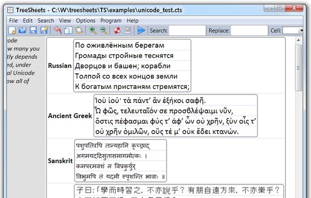Viewport: 311px width, 198px height.
Task: Click the insert image icon
Action: [128, 31]
